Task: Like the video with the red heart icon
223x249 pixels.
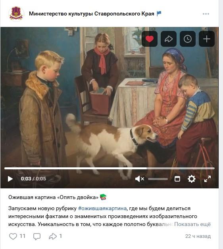Action: point(150,39)
